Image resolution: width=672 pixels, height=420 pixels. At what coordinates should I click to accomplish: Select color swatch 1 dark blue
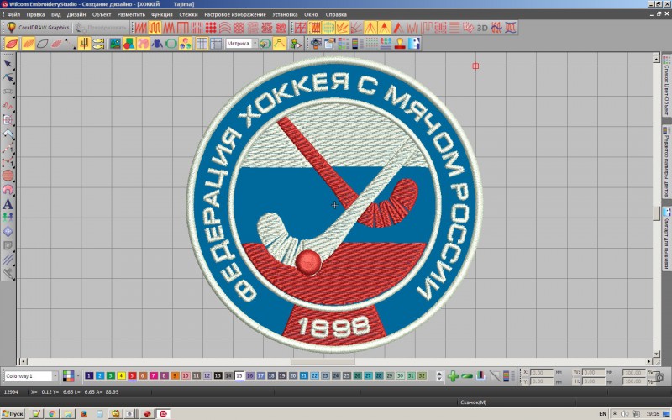(x=89, y=375)
